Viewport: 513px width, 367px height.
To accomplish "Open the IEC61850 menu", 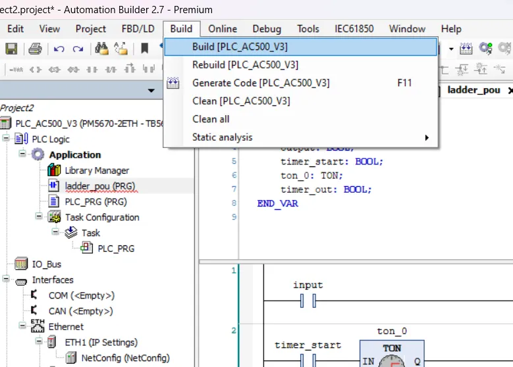I will click(x=354, y=29).
